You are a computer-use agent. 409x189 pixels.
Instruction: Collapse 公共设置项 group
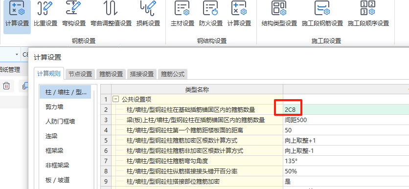click(116, 99)
